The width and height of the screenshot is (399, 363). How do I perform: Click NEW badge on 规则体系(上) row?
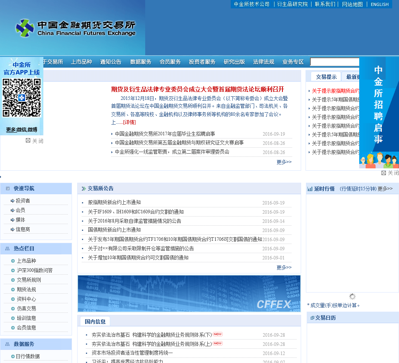point(218,343)
